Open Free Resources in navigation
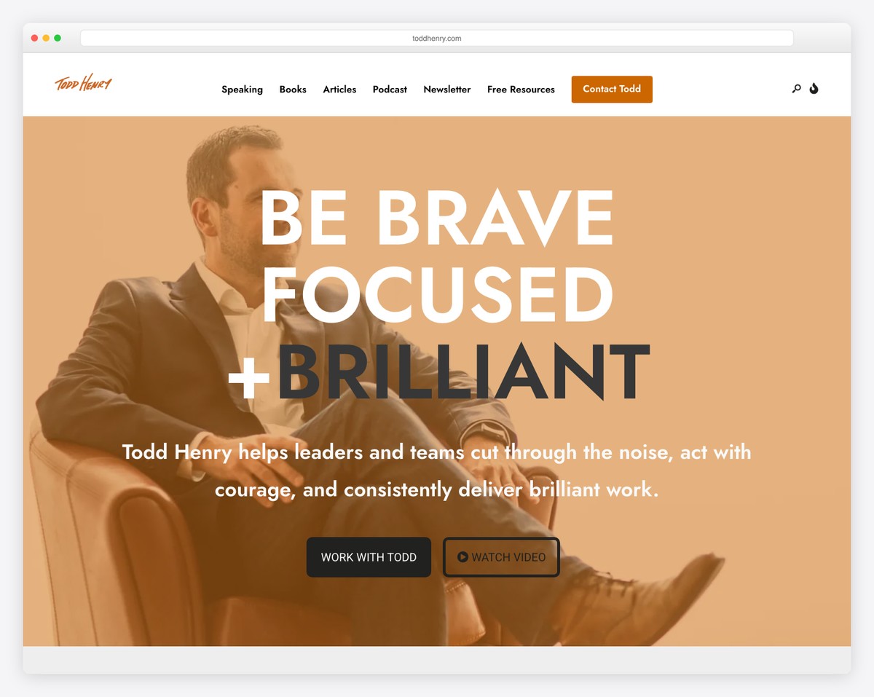The width and height of the screenshot is (874, 697). pyautogui.click(x=521, y=90)
